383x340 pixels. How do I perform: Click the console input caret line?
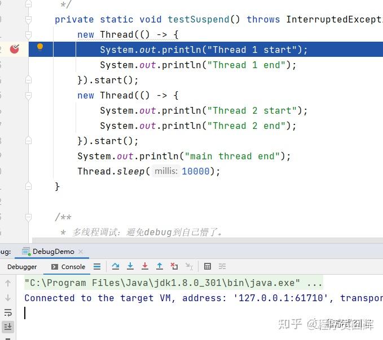point(200,313)
